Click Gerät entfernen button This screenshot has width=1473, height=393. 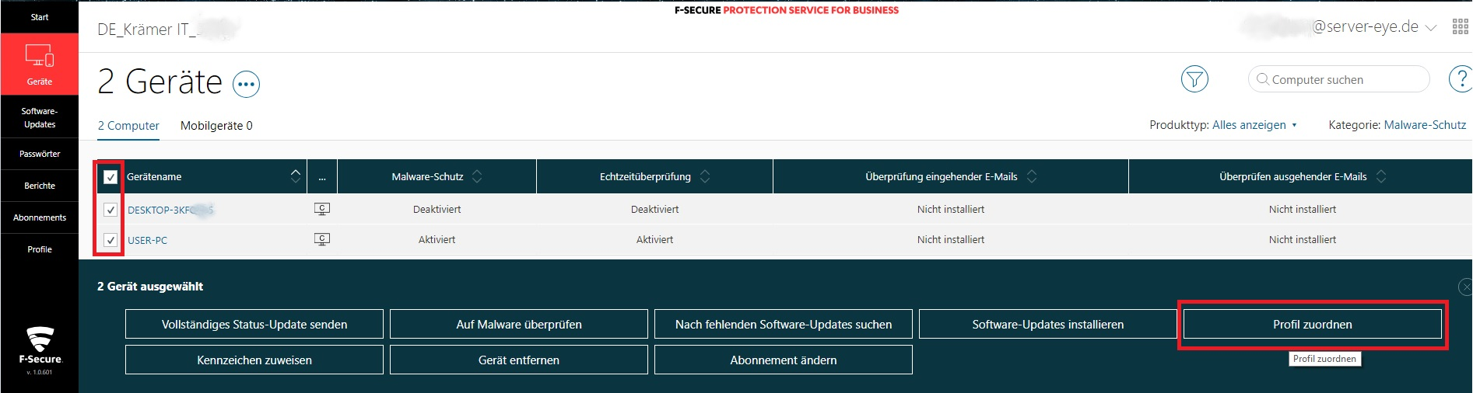(519, 360)
